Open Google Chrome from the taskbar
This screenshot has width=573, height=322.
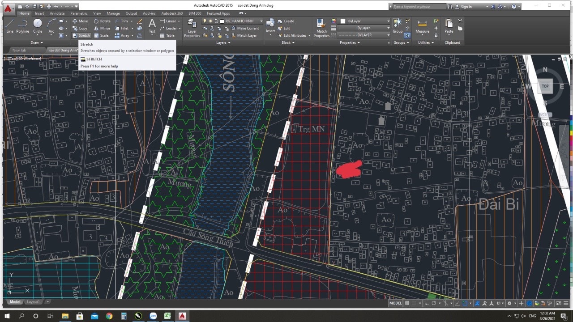(109, 316)
